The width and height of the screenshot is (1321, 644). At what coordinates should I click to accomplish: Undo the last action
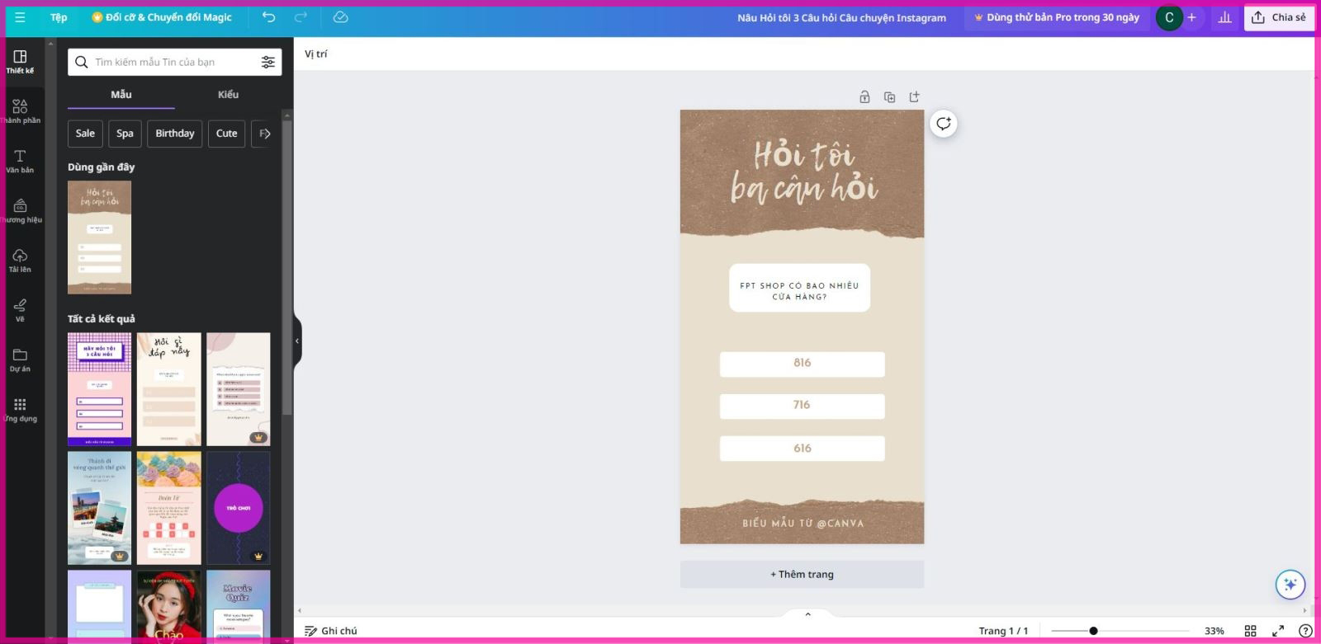coord(268,17)
